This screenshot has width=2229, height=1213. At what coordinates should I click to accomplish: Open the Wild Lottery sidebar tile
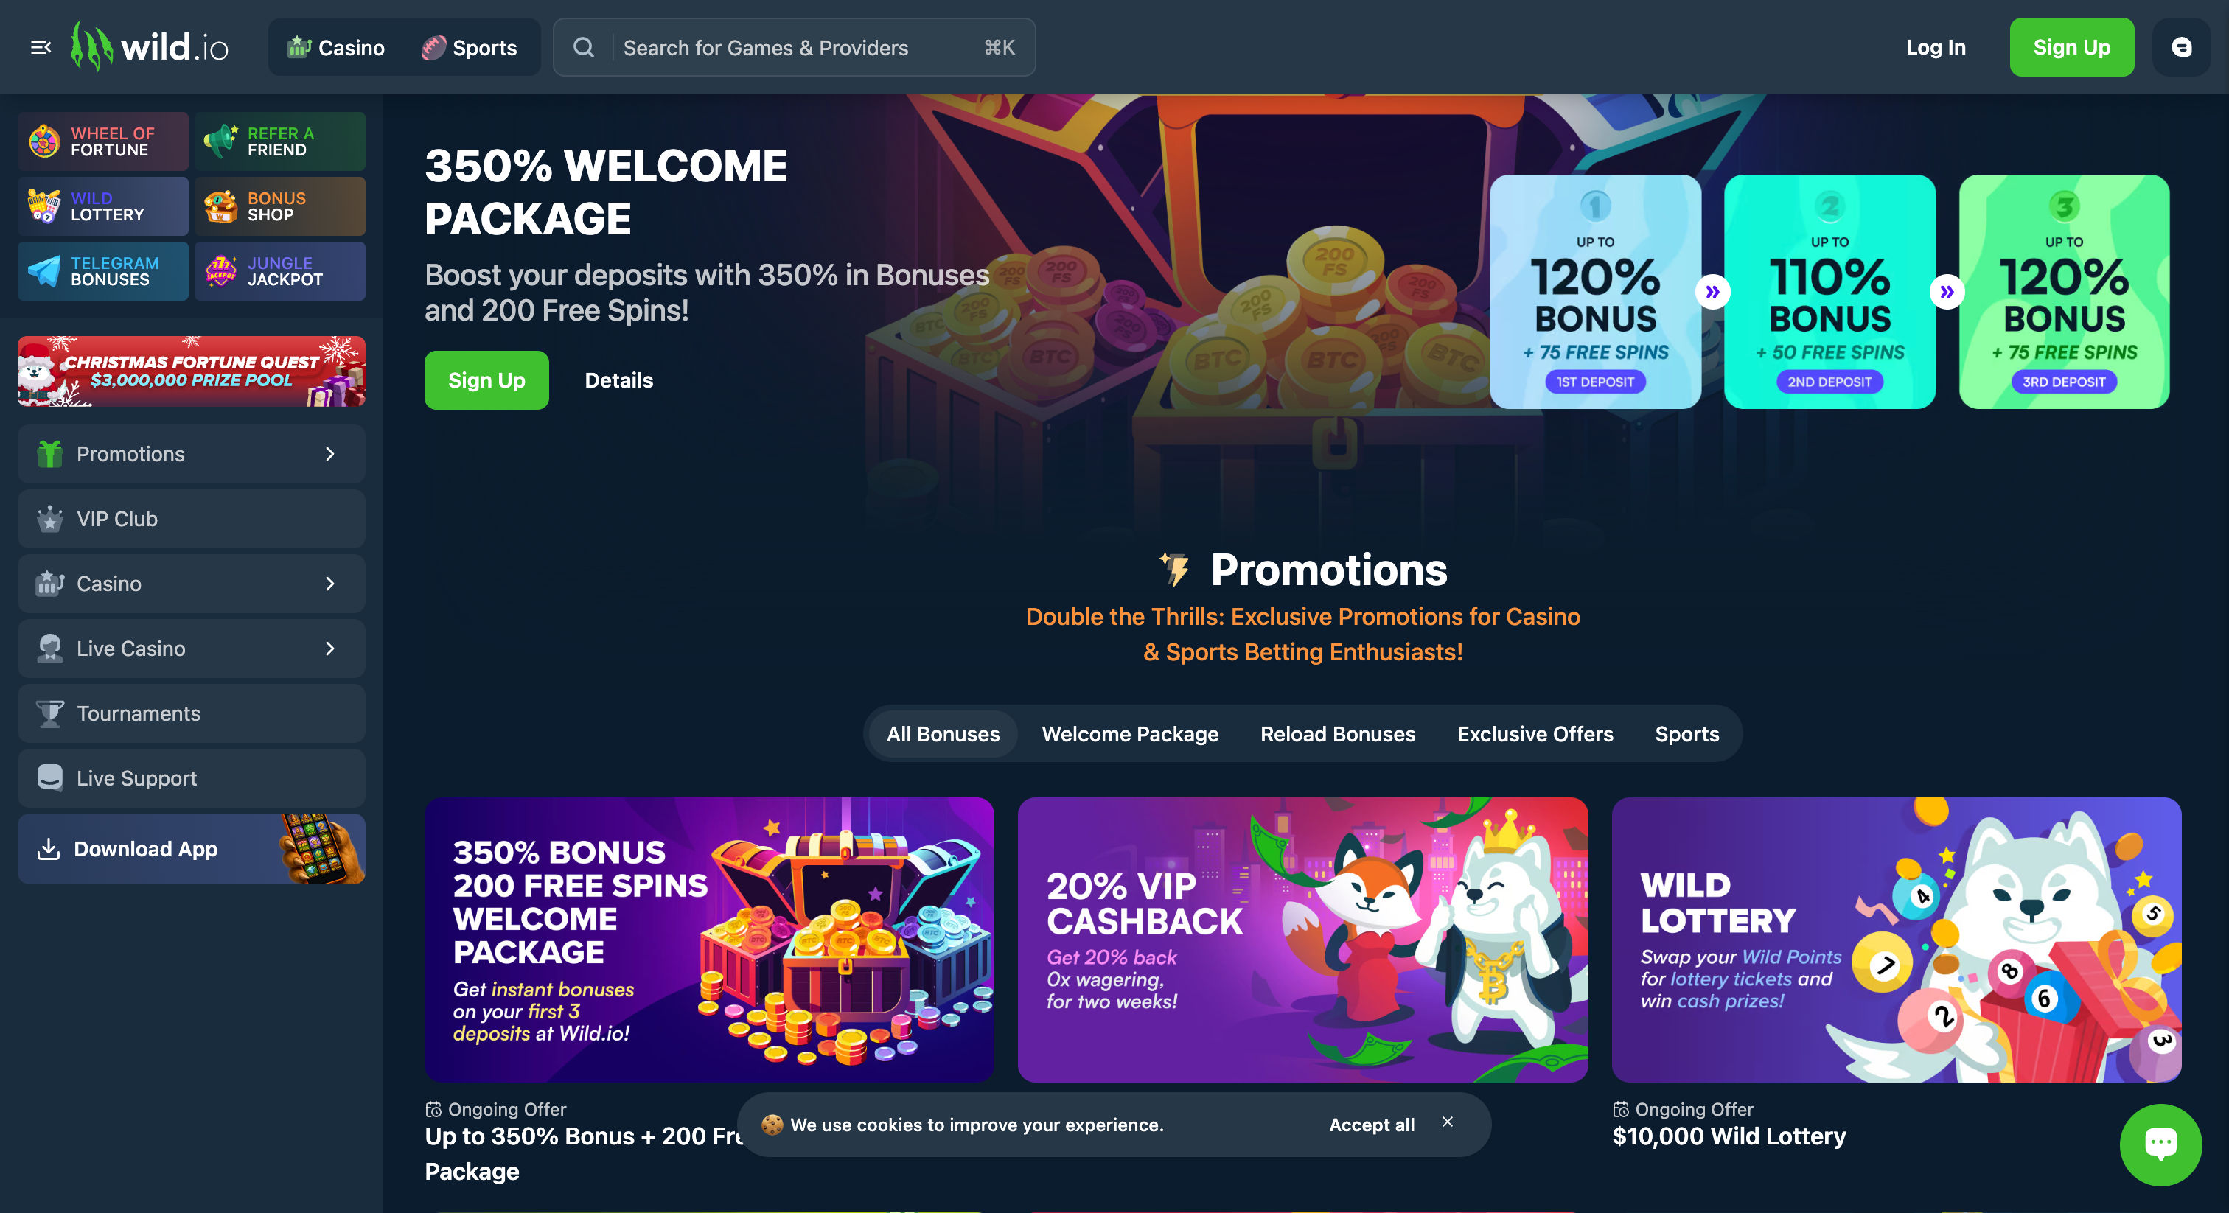(103, 206)
